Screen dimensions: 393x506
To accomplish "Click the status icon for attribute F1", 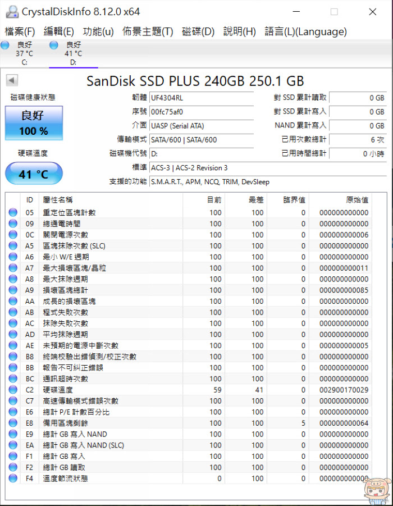I will tap(13, 456).
